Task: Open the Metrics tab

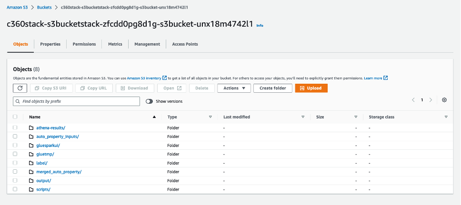Action: click(x=115, y=44)
